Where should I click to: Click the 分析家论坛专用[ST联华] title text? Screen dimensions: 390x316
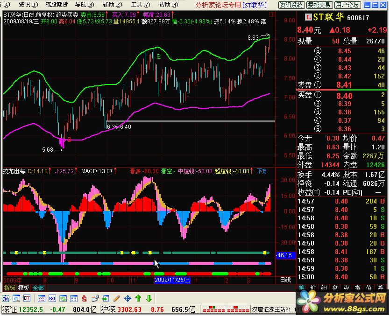pos(231,5)
